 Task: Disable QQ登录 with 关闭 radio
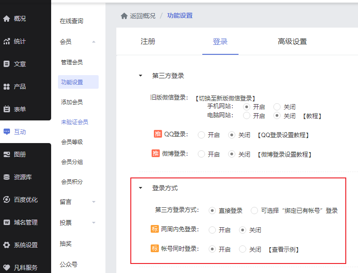tap(232, 135)
